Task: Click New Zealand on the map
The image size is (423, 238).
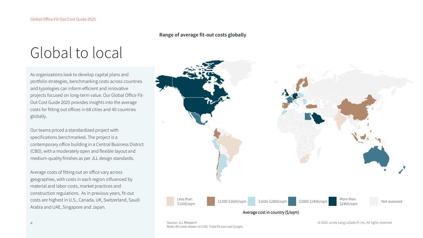Action: click(x=402, y=169)
